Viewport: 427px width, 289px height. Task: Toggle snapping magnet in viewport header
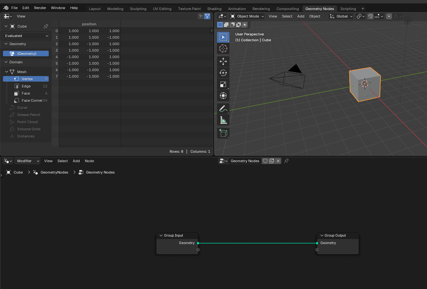pyautogui.click(x=370, y=16)
